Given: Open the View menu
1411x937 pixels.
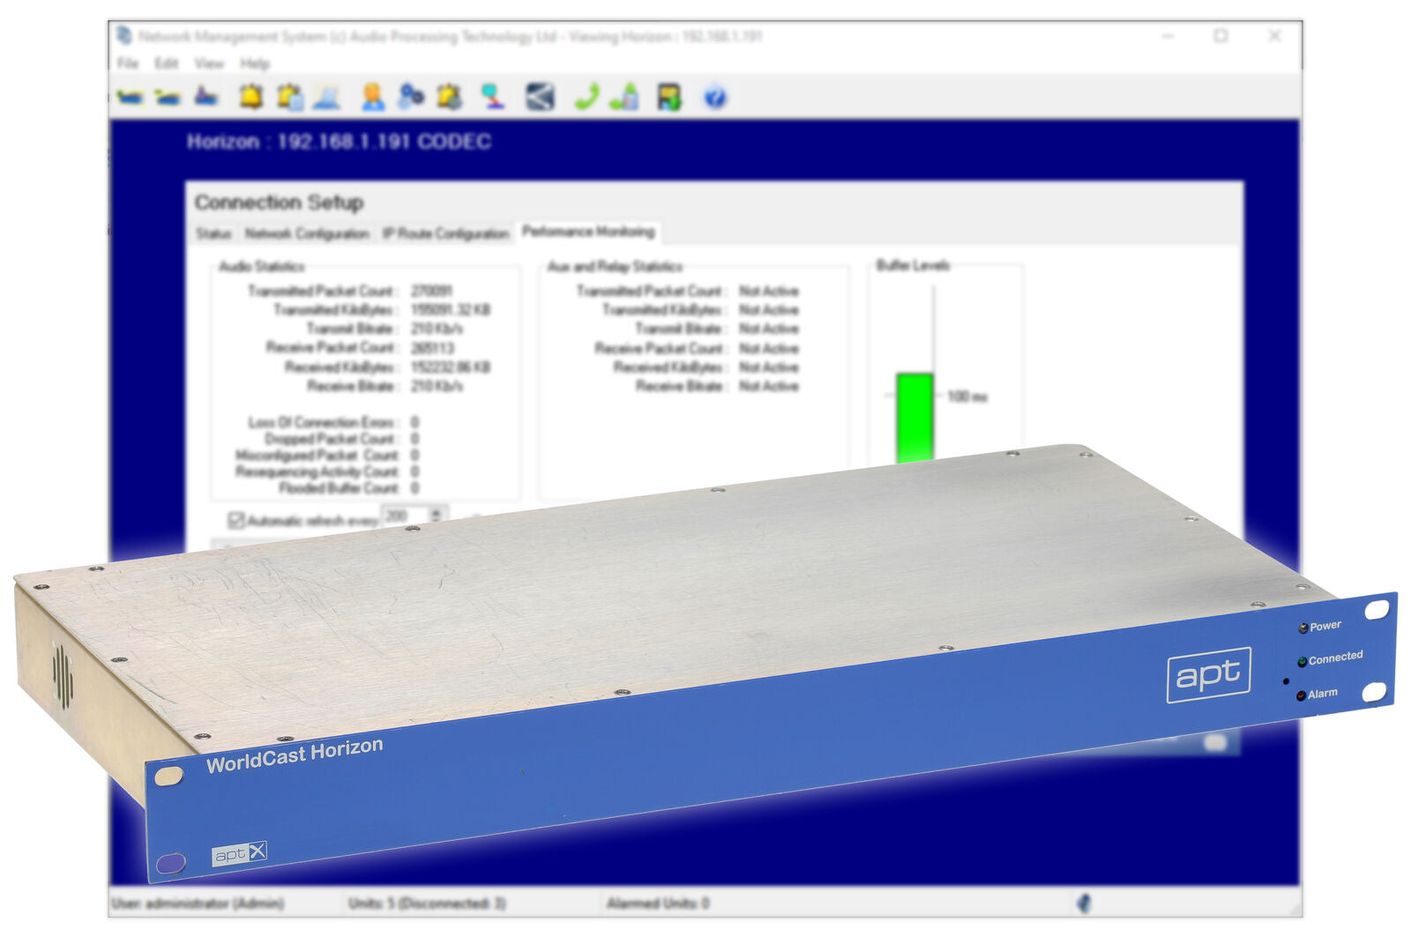Looking at the screenshot, I should click(209, 63).
